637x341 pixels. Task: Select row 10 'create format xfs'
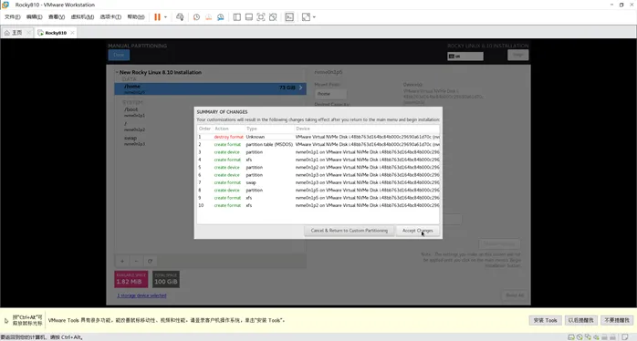[x=318, y=205]
